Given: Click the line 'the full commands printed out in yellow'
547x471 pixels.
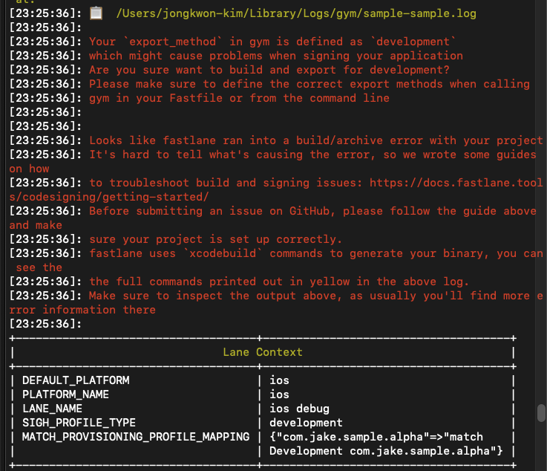Looking at the screenshot, I should click(279, 282).
